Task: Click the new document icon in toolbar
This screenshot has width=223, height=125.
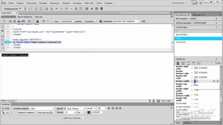Action: [x=5, y=21]
